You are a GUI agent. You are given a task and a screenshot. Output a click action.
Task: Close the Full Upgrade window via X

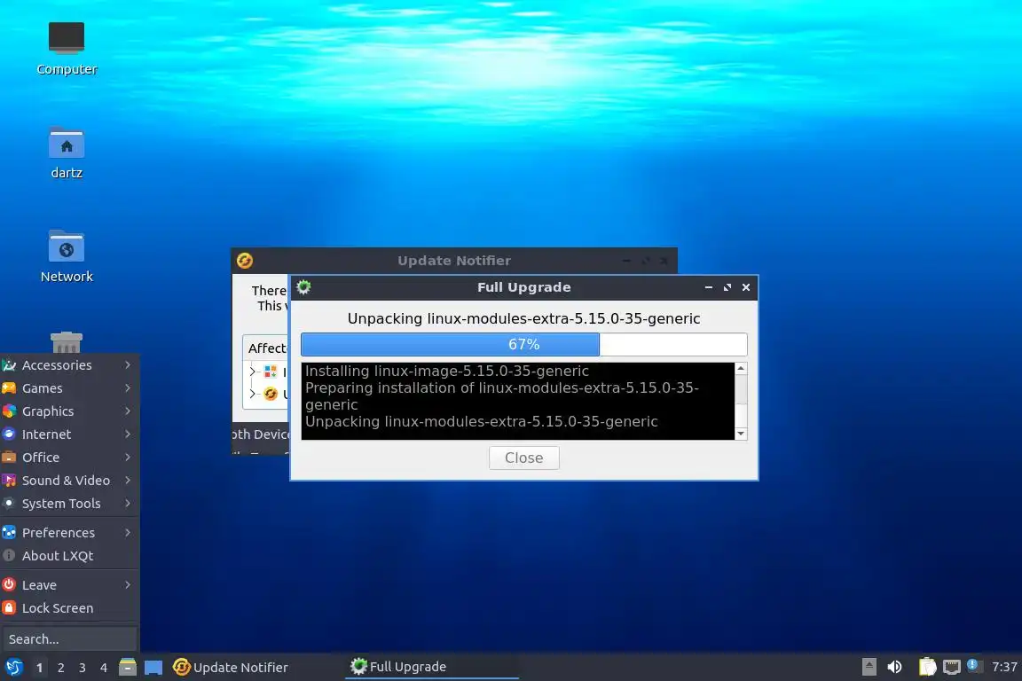[x=746, y=286]
